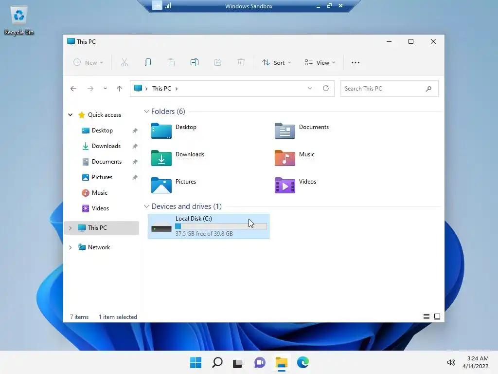Click the Rename icon in toolbar

point(195,63)
